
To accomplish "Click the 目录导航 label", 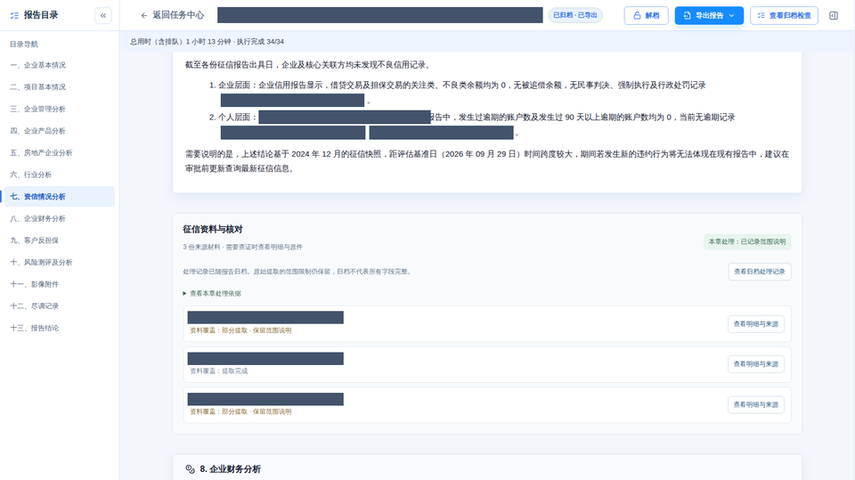I will (24, 45).
